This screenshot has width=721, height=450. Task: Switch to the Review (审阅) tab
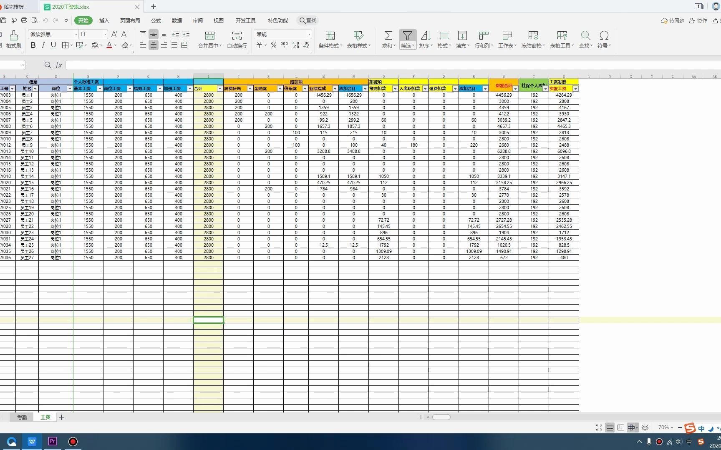(x=198, y=20)
